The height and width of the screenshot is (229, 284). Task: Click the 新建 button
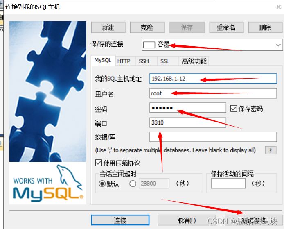(x=108, y=27)
